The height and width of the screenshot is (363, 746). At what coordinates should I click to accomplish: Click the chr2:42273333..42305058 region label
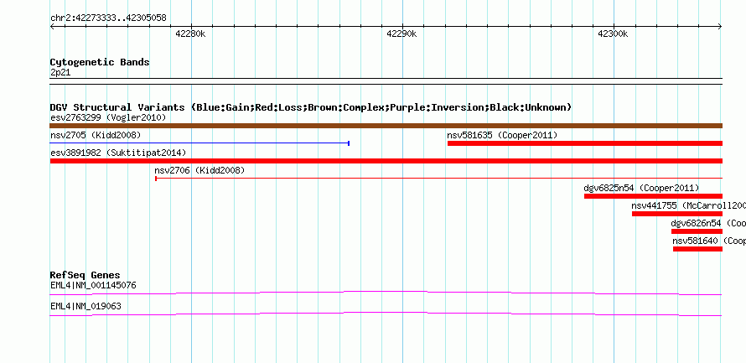[x=108, y=18]
